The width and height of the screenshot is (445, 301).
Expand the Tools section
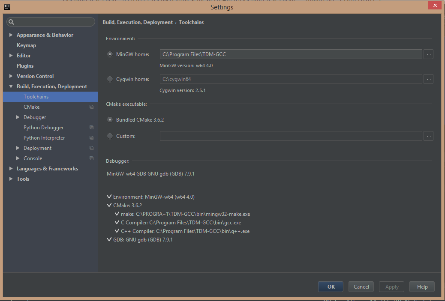pyautogui.click(x=11, y=179)
